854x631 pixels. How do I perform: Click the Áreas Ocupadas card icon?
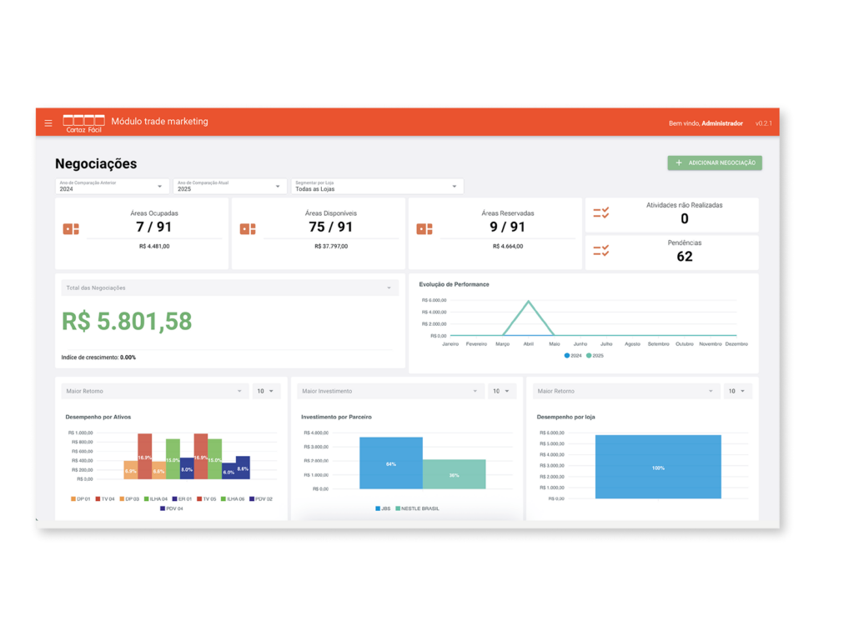coord(71,229)
